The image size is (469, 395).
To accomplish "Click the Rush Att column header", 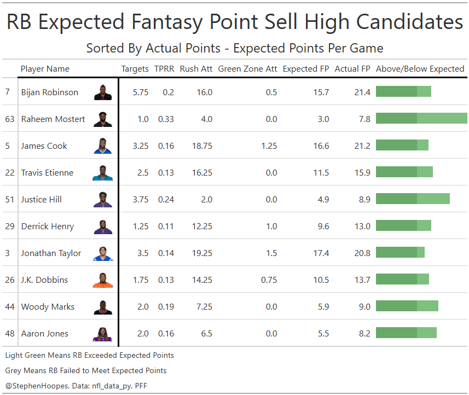I will pyautogui.click(x=196, y=69).
